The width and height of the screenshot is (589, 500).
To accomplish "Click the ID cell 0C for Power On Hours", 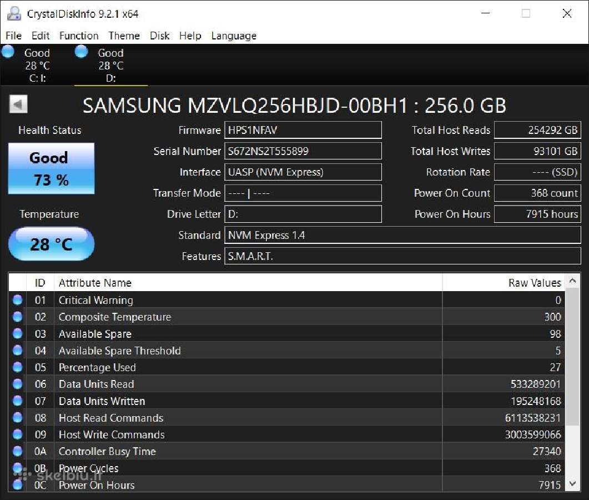I will point(40,485).
